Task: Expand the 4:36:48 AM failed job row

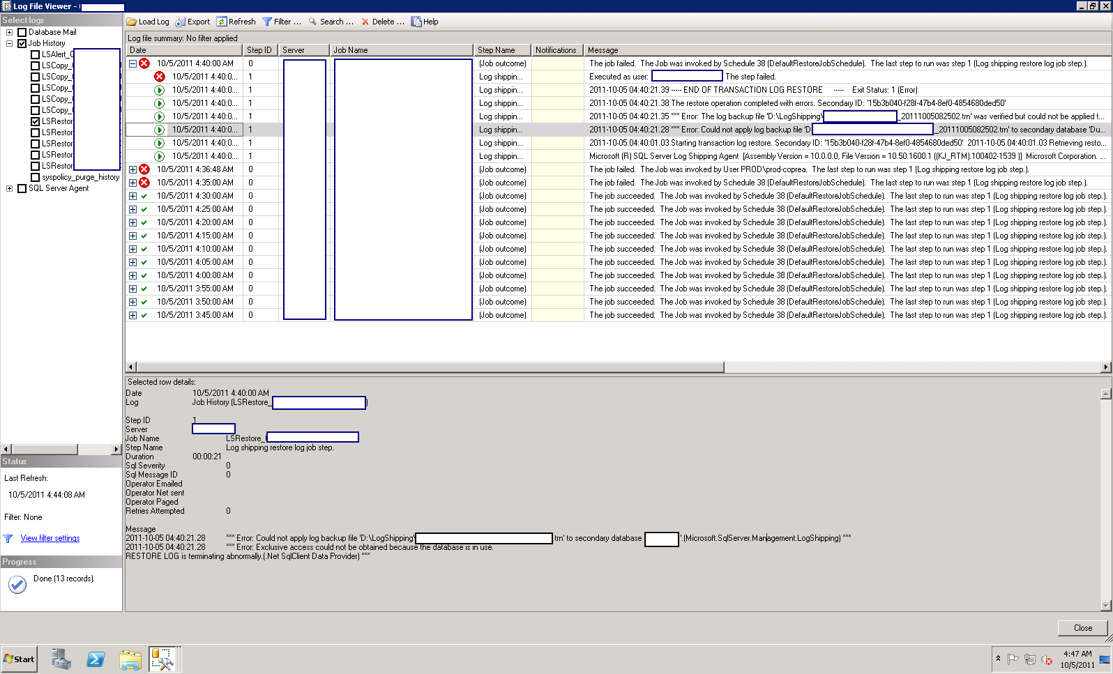Action: point(132,169)
